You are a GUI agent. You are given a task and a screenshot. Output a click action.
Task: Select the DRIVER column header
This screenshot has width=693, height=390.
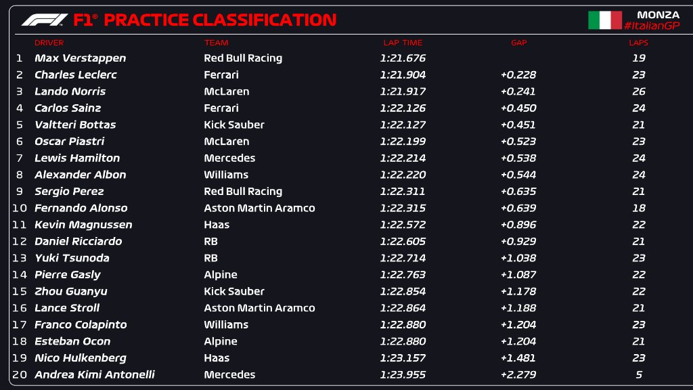coord(49,43)
